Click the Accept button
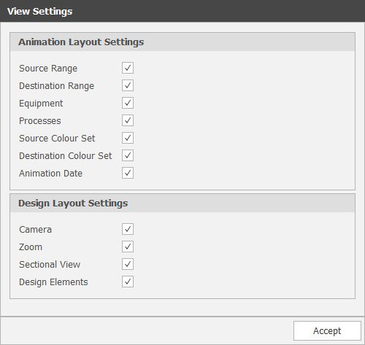This screenshot has height=345, width=365. pyautogui.click(x=327, y=330)
